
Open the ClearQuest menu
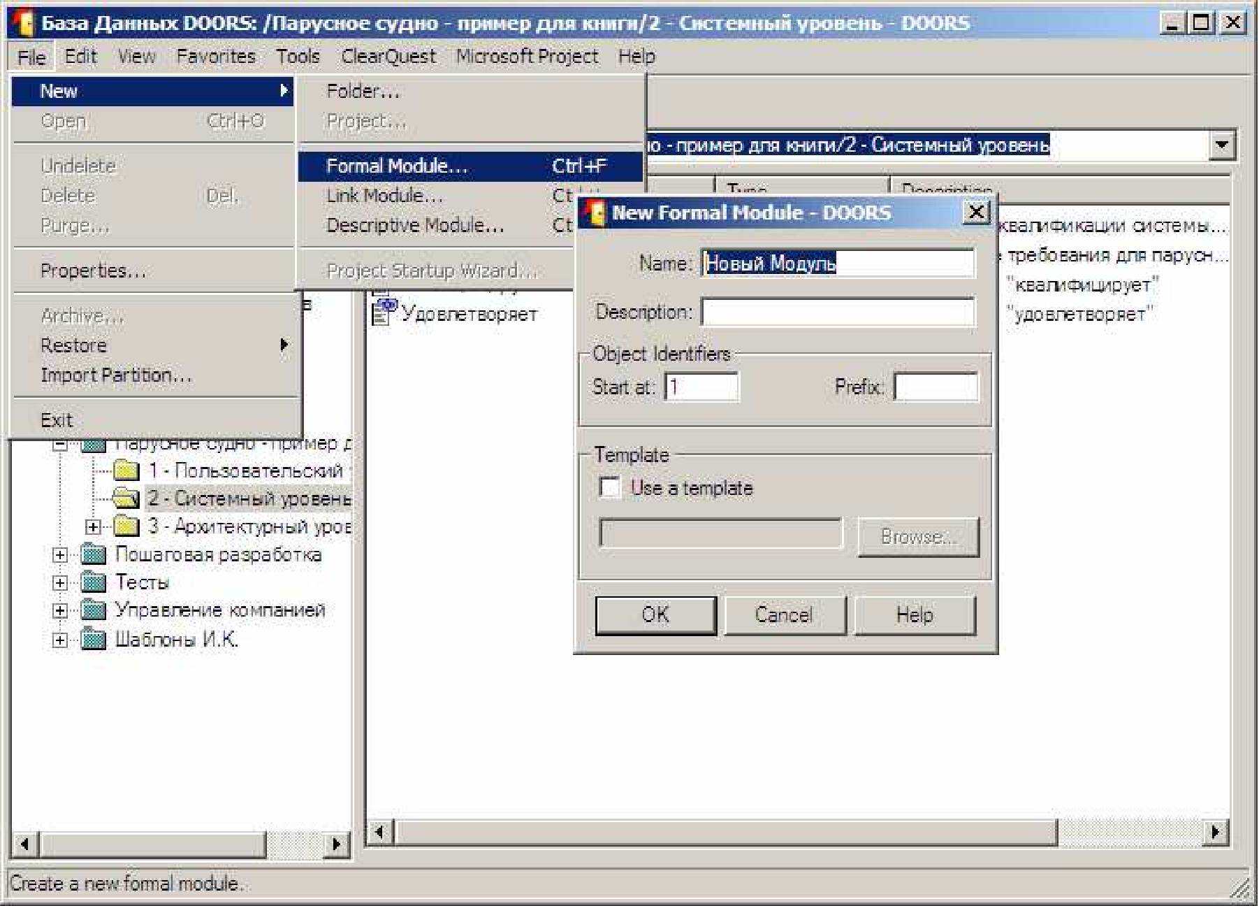[x=388, y=57]
